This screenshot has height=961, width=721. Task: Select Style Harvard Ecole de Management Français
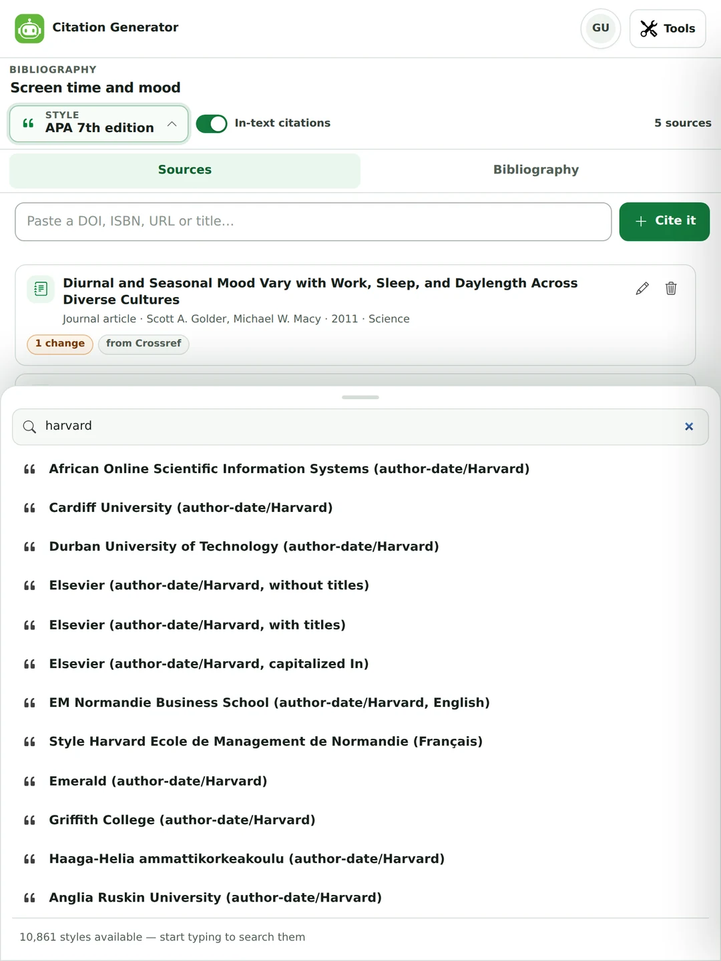(x=360, y=741)
